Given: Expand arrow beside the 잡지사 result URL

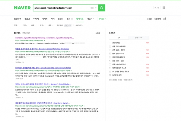Looking at the screenshot, I should click(81, 87).
